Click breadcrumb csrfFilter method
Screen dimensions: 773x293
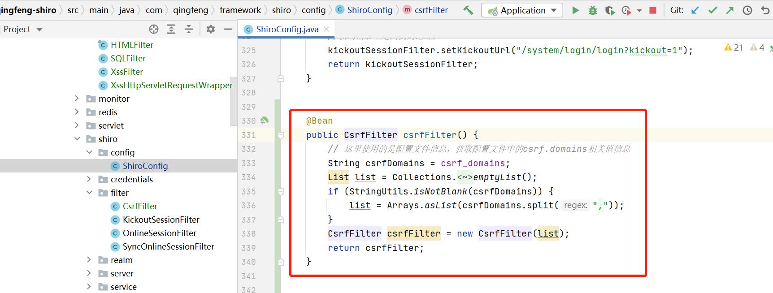coord(426,10)
